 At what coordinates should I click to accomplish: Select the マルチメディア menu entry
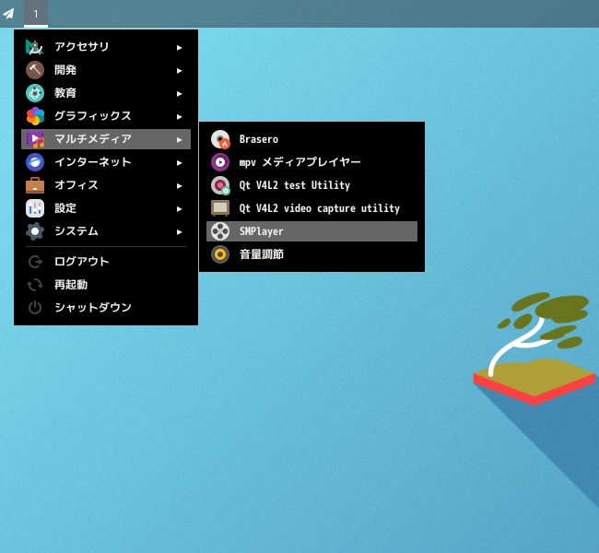point(106,139)
